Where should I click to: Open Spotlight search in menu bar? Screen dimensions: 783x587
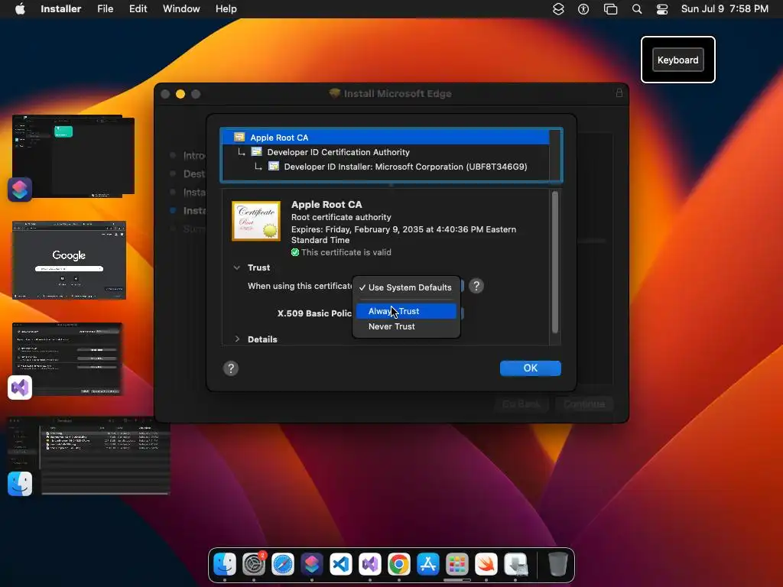[x=637, y=9]
